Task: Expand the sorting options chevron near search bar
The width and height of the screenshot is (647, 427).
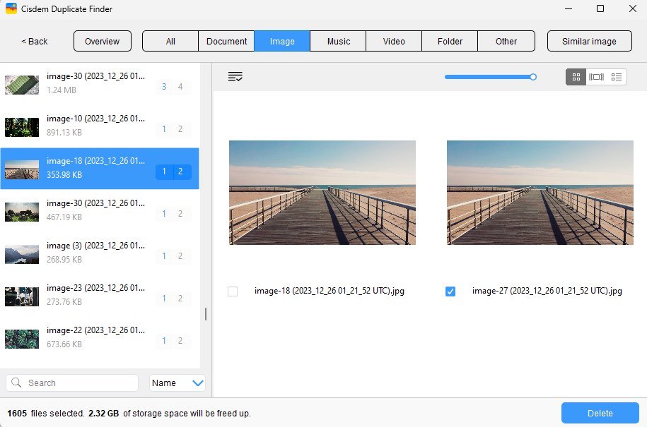Action: coord(199,383)
